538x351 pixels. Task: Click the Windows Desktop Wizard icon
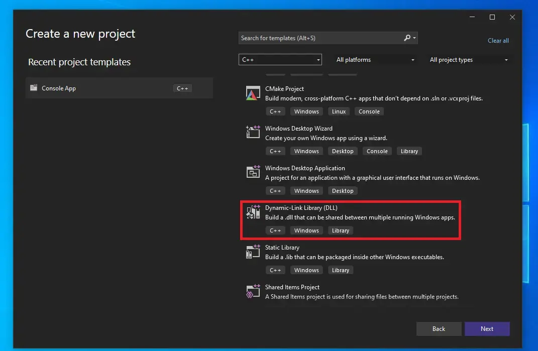tap(253, 133)
